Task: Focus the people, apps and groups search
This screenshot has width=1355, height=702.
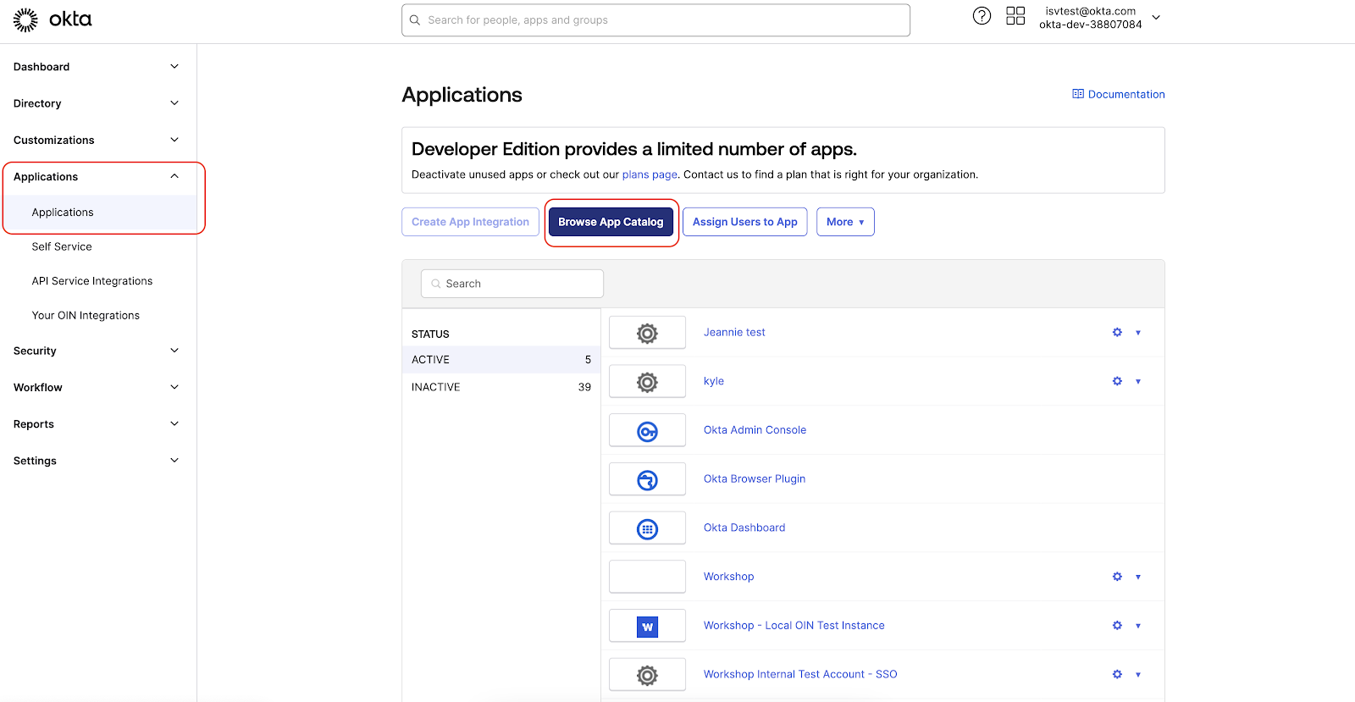Action: pos(655,20)
